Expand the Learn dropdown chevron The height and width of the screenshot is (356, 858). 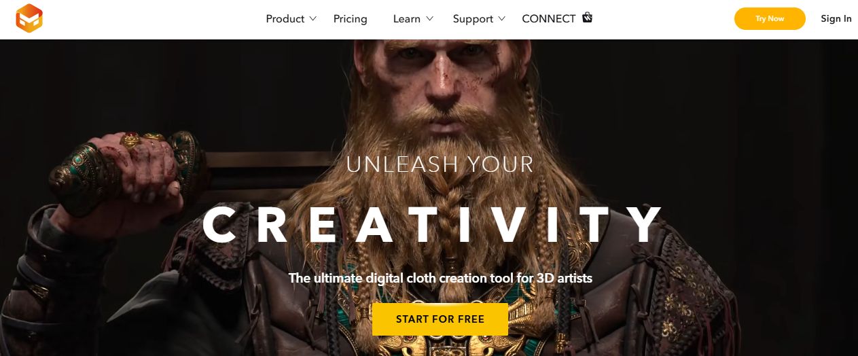click(x=429, y=18)
